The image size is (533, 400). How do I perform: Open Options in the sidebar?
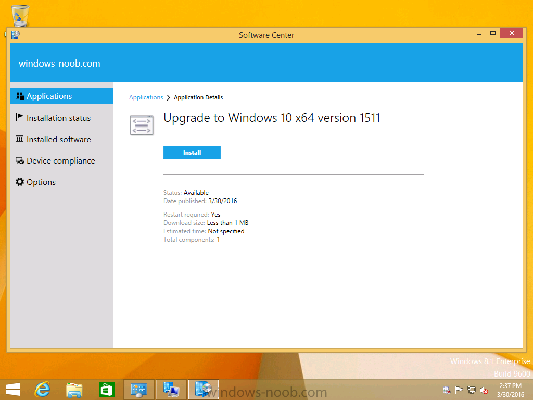click(62, 182)
